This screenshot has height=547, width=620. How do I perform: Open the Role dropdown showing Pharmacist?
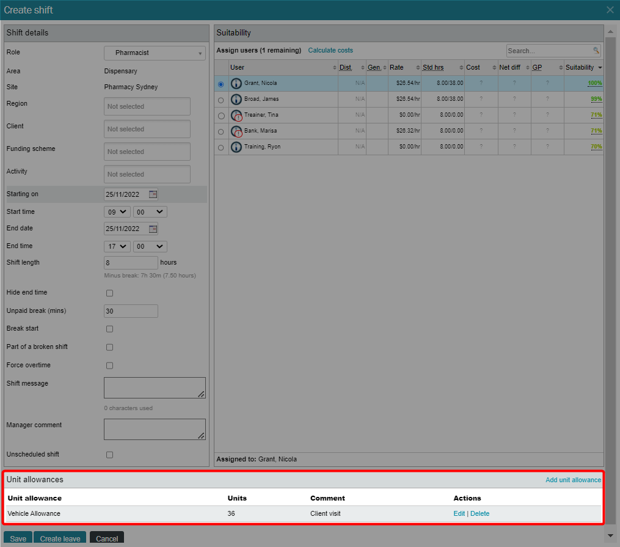click(155, 53)
